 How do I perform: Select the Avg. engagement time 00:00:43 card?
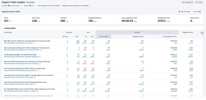click(x=137, y=20)
